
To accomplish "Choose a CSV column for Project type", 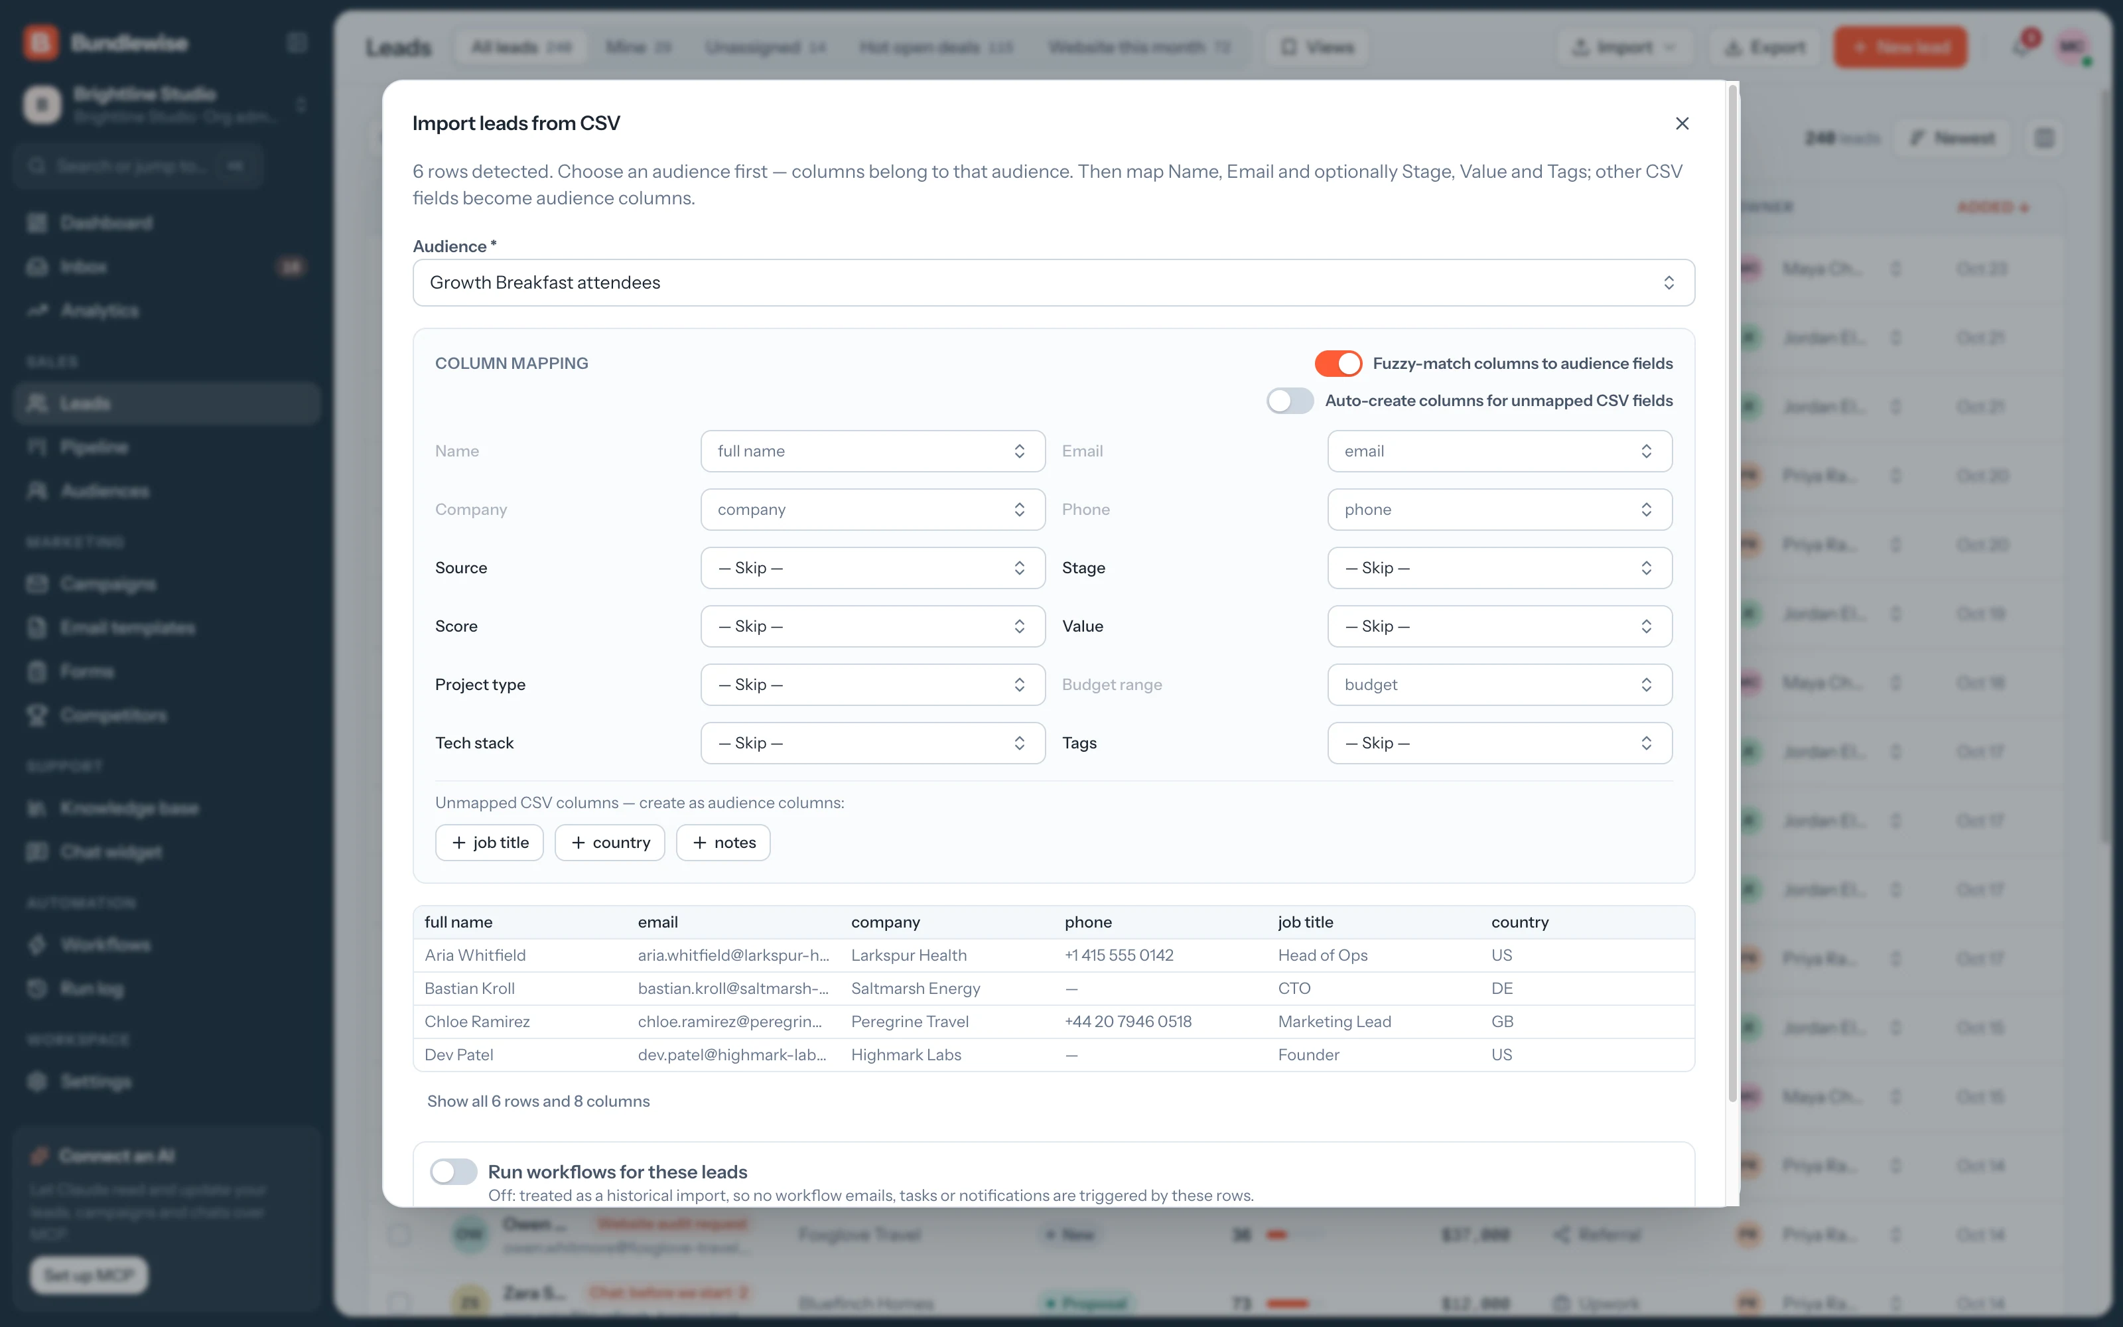I will (873, 685).
